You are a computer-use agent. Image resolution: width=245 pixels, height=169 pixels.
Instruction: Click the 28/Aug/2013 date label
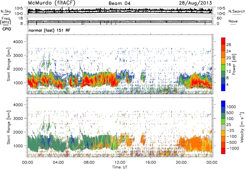[x=195, y=3]
